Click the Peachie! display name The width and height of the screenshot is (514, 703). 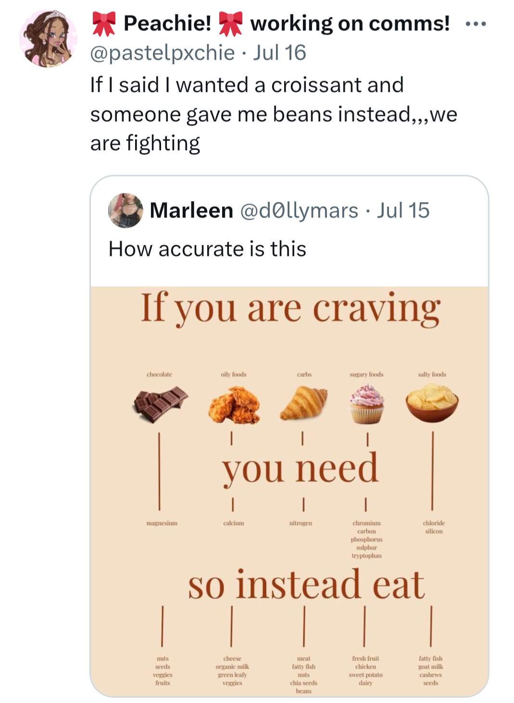tap(167, 23)
